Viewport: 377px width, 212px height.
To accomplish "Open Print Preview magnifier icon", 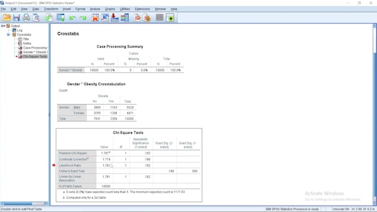I will click(36, 18).
